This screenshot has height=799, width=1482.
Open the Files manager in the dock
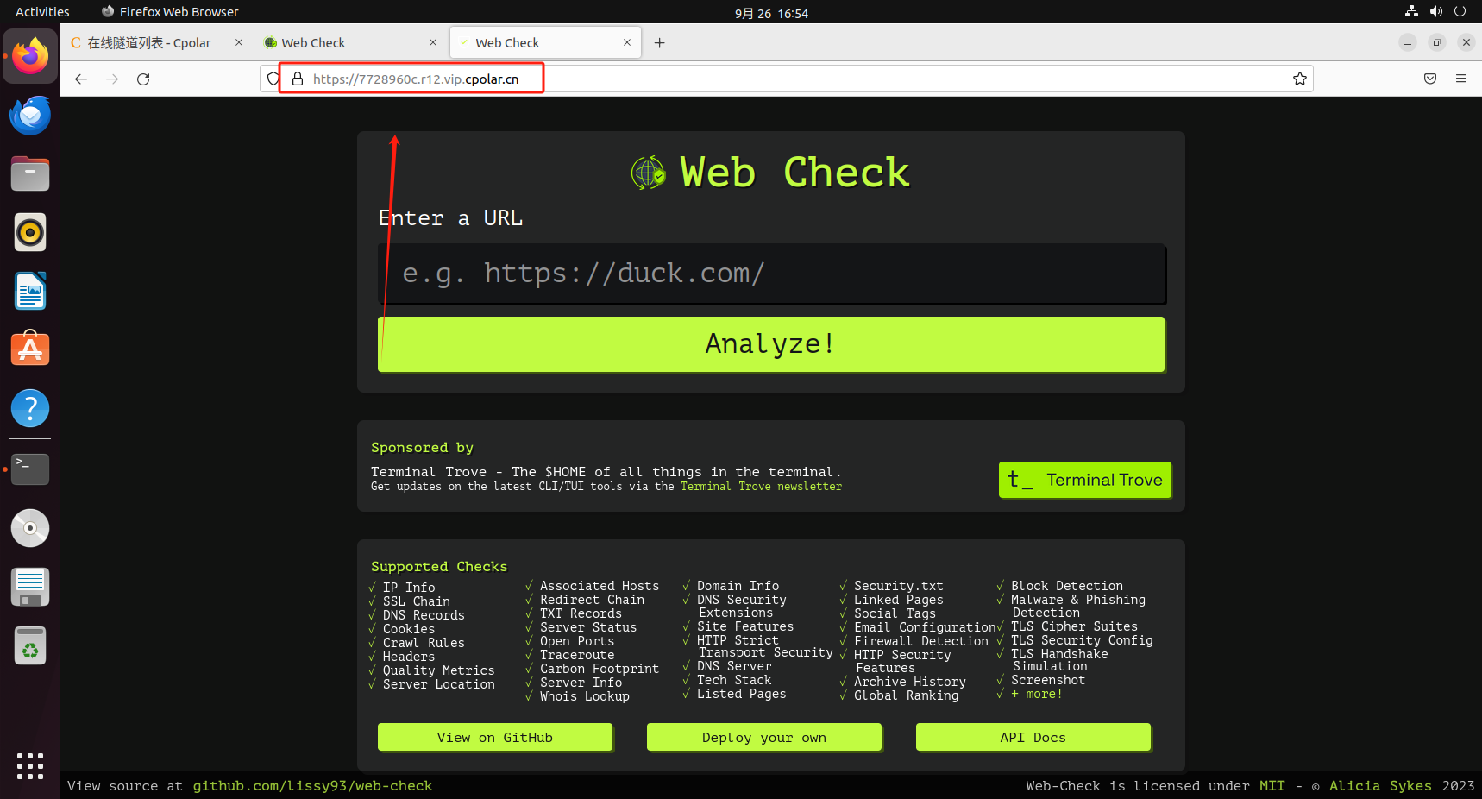(30, 173)
